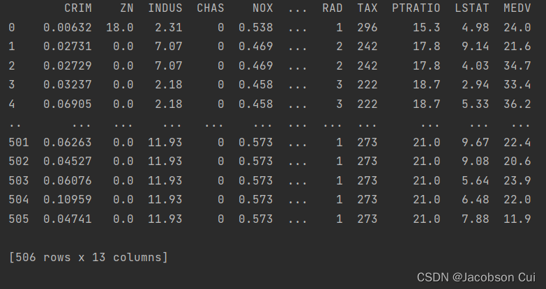Click row index 501

[19, 142]
